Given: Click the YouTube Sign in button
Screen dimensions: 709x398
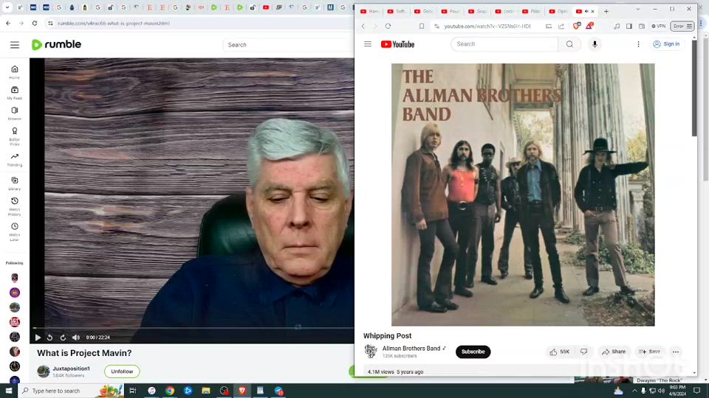Looking at the screenshot, I should [x=666, y=44].
